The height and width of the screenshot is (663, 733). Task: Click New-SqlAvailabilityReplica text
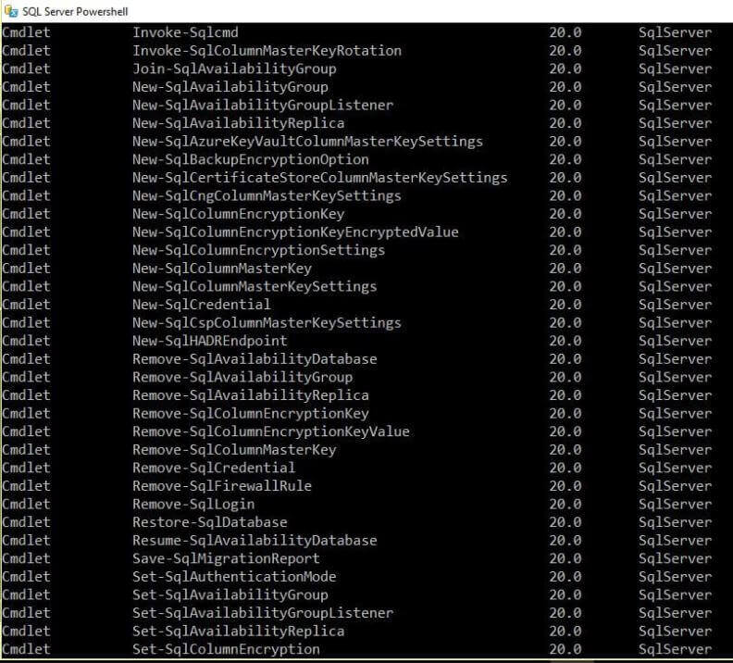[239, 123]
